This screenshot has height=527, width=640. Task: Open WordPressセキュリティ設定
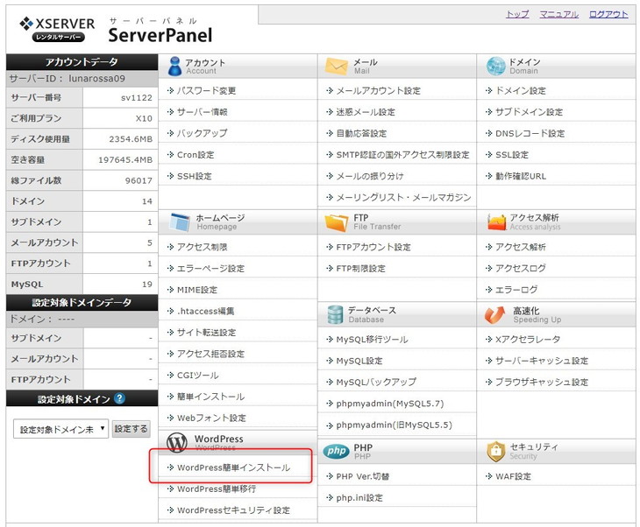[x=233, y=509]
